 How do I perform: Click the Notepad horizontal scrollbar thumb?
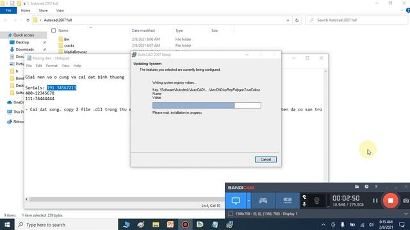click(127, 199)
